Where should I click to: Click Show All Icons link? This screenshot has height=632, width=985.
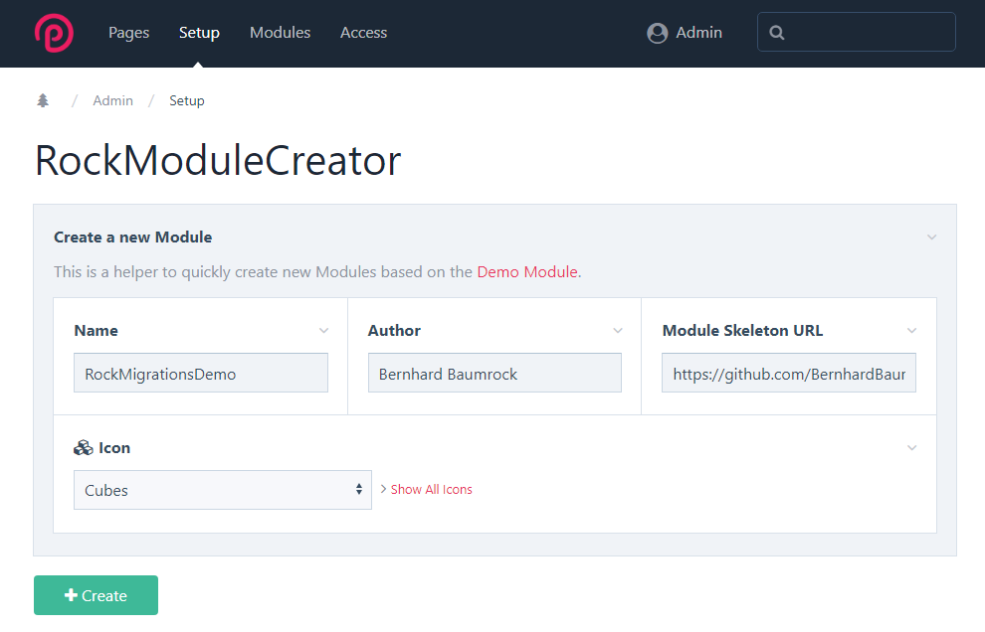[x=431, y=490]
